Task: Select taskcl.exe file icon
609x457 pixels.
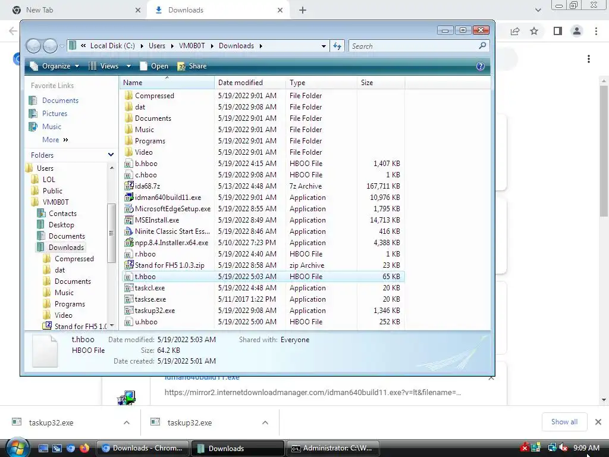Action: click(x=128, y=288)
